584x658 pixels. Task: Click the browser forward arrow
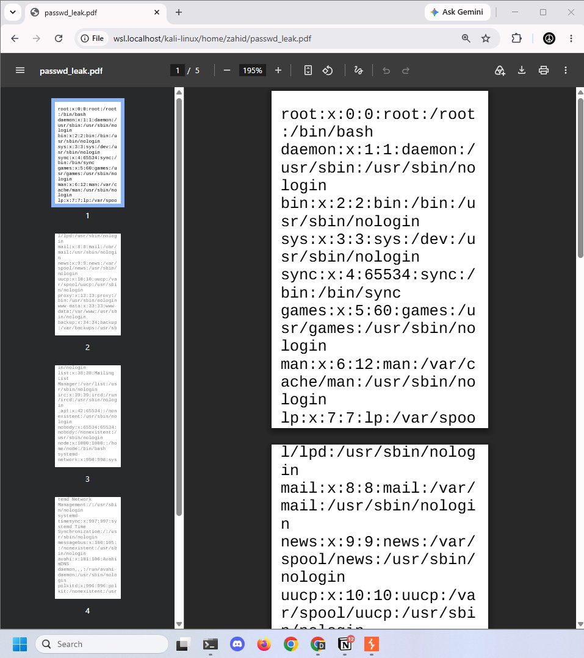(37, 38)
